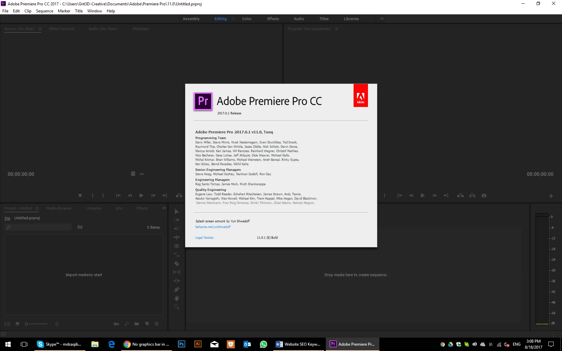
Task: Click the New Item icon
Action: point(147,324)
